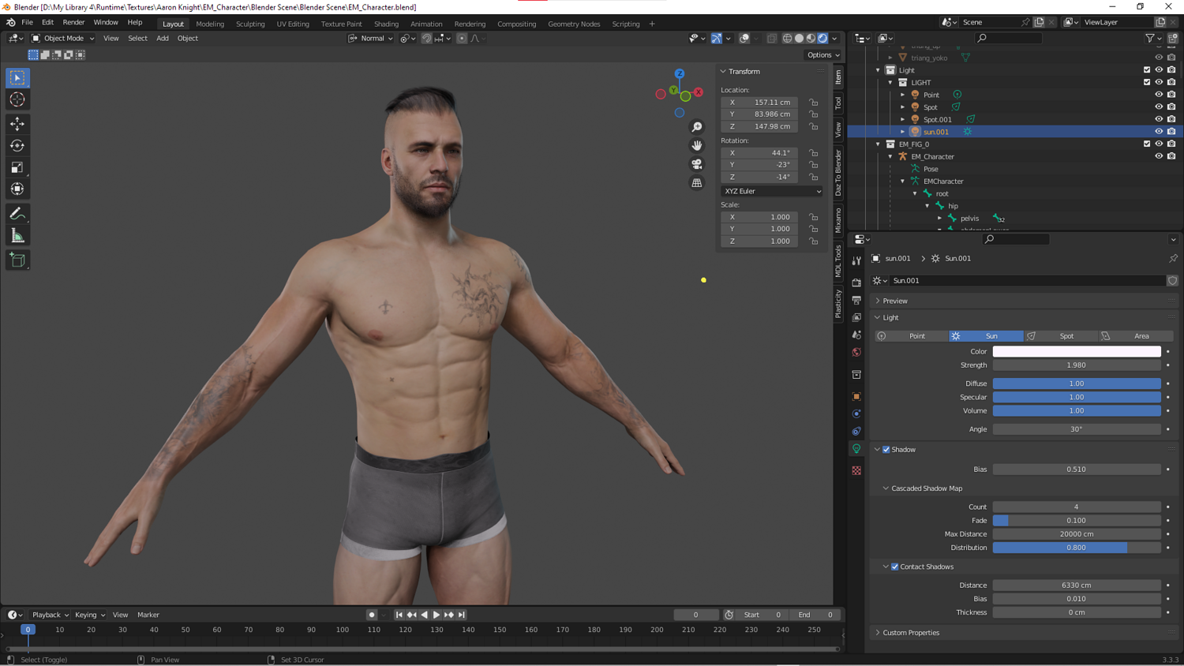1184x666 pixels.
Task: Choose the combined Transform tool
Action: [x=17, y=189]
